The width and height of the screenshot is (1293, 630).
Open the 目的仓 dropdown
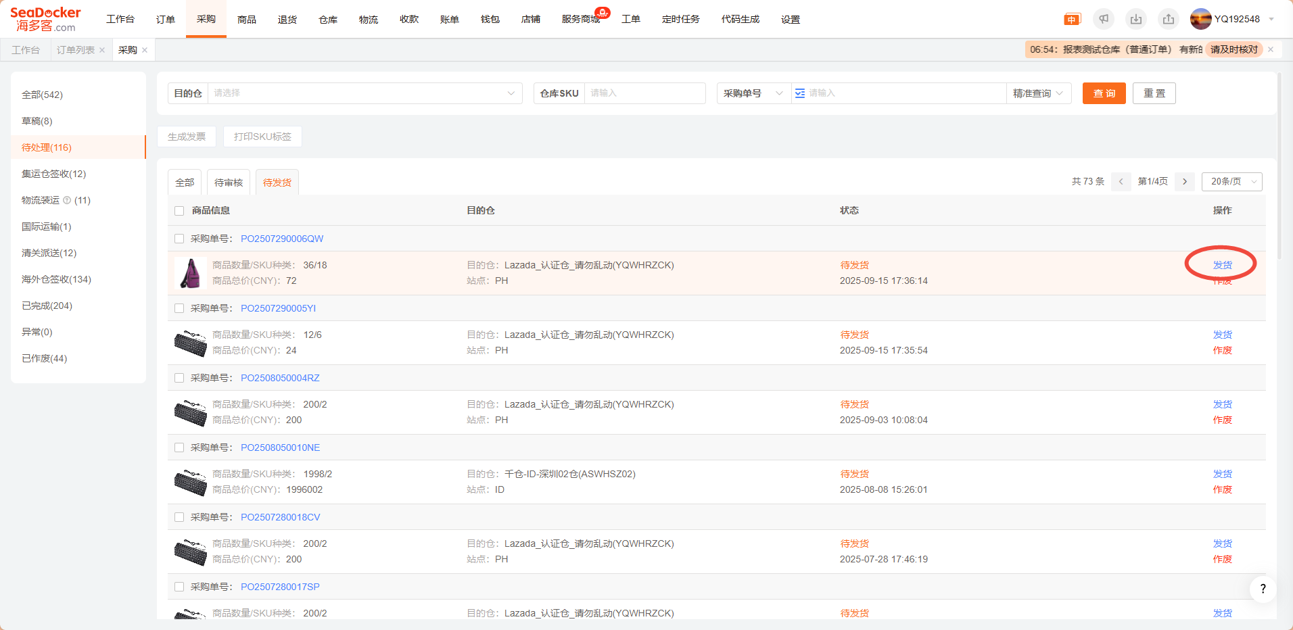pos(364,93)
